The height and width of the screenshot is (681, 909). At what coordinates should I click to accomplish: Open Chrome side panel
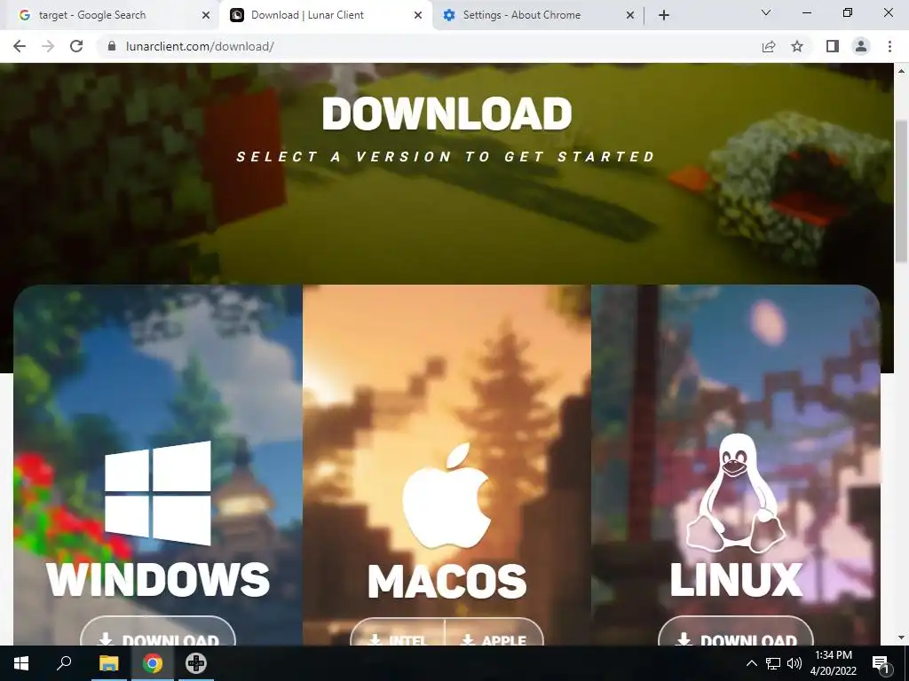833,46
